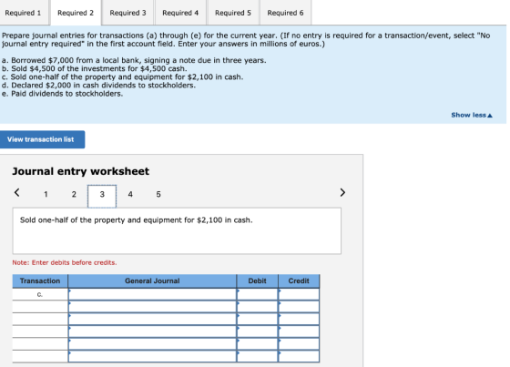
Task: Open the Required 3 tab
Action: [127, 13]
